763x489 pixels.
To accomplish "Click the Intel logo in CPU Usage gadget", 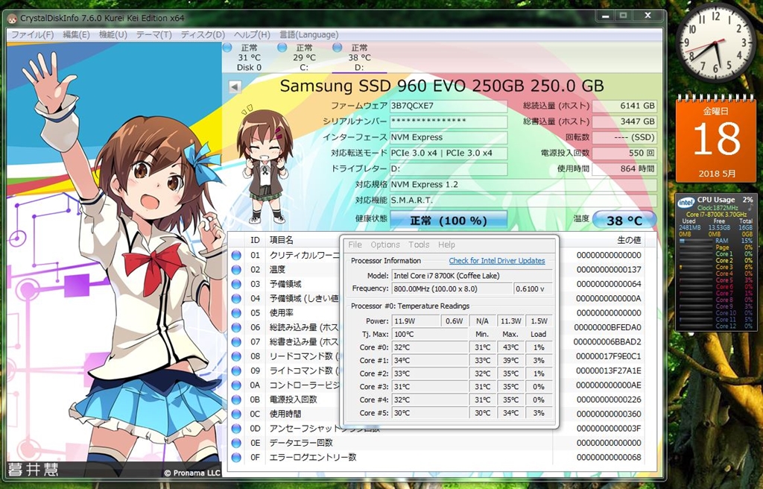I will [x=686, y=202].
